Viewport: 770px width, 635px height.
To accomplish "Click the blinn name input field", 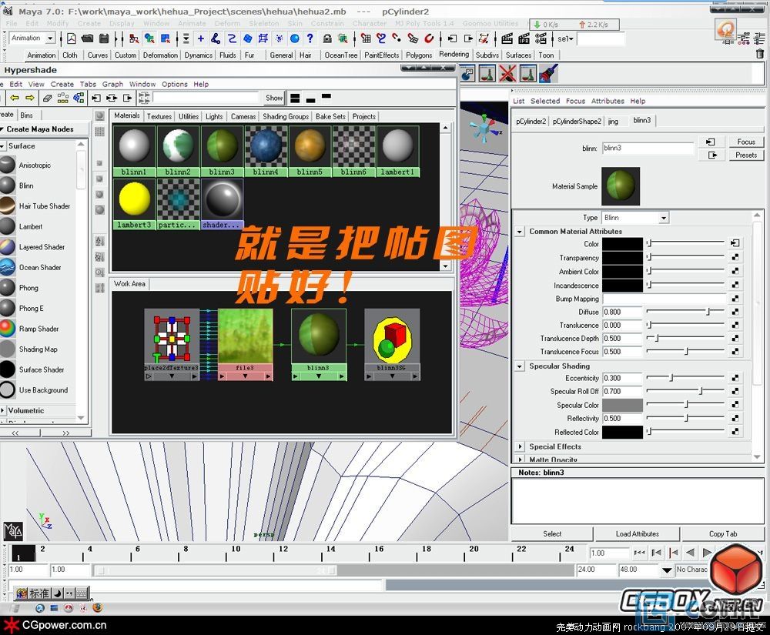I will click(x=648, y=149).
